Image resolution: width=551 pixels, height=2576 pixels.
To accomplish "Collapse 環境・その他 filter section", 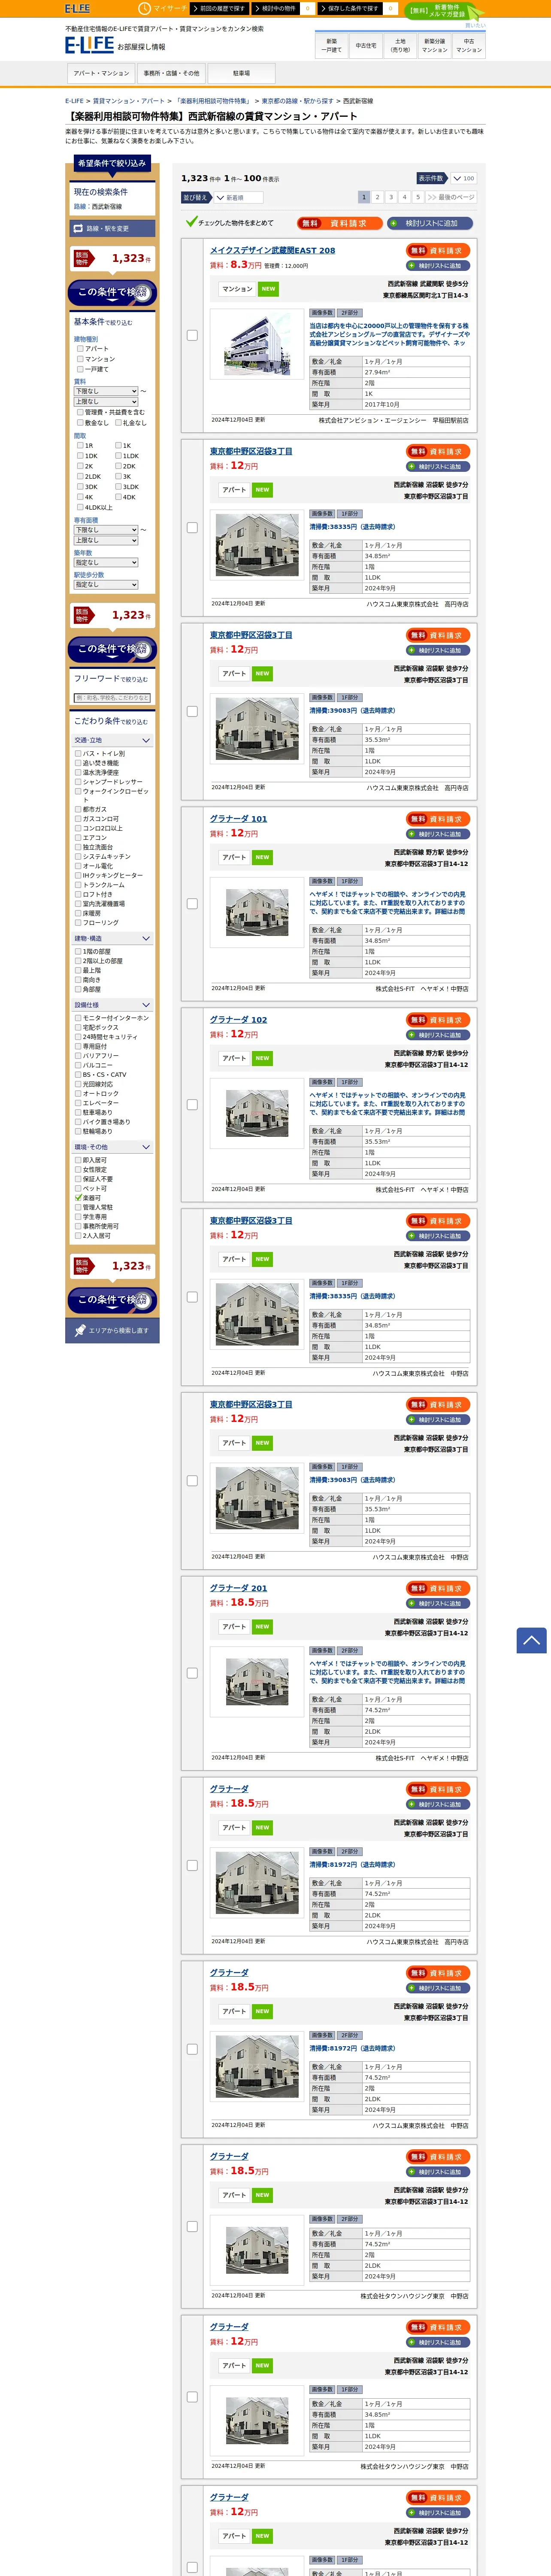I will point(112,1147).
